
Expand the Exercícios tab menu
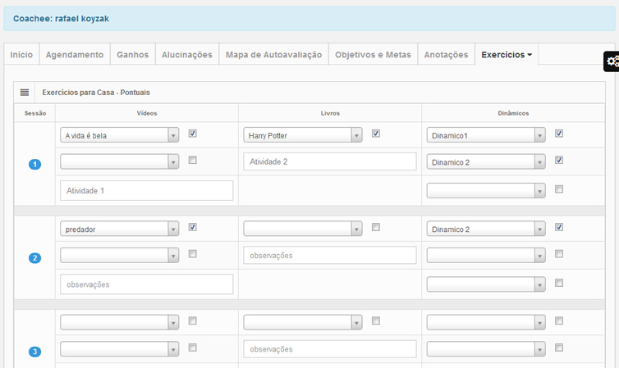pyautogui.click(x=507, y=55)
